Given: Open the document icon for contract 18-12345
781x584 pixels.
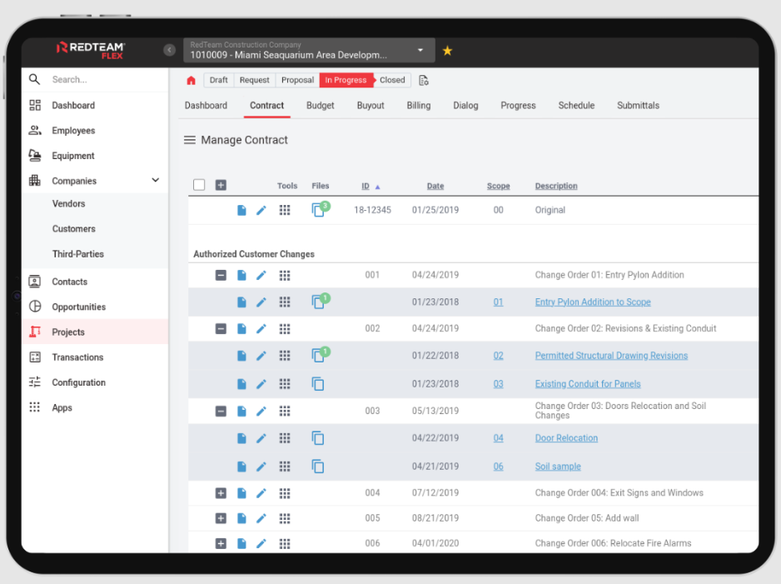Looking at the screenshot, I should (241, 210).
